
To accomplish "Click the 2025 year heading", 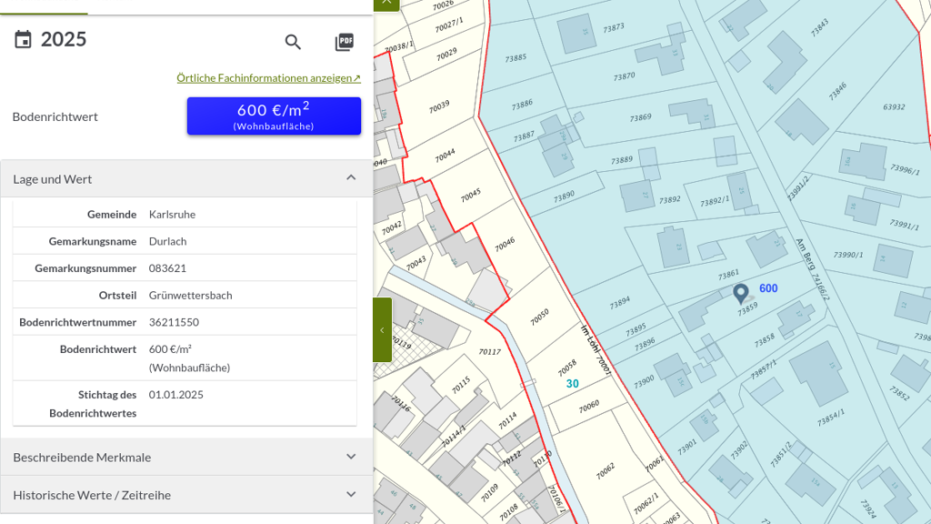I will tap(64, 39).
